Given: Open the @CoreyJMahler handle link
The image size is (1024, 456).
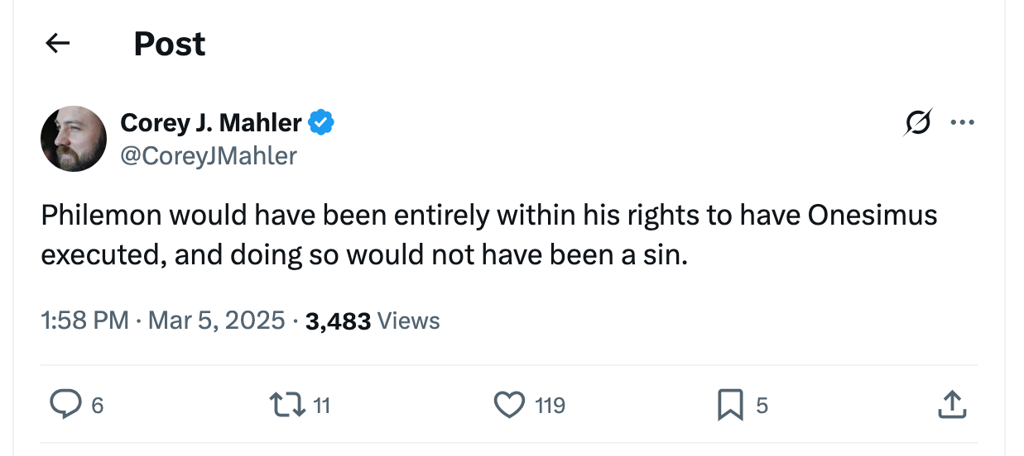Looking at the screenshot, I should click(x=209, y=155).
